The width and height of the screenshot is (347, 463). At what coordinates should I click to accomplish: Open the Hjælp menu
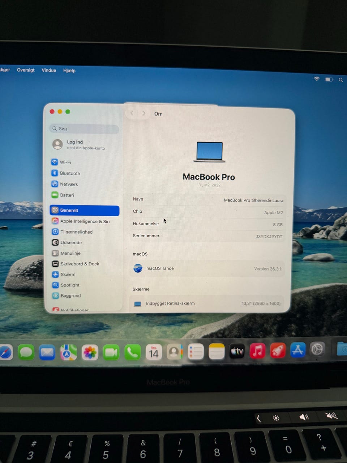coord(69,71)
